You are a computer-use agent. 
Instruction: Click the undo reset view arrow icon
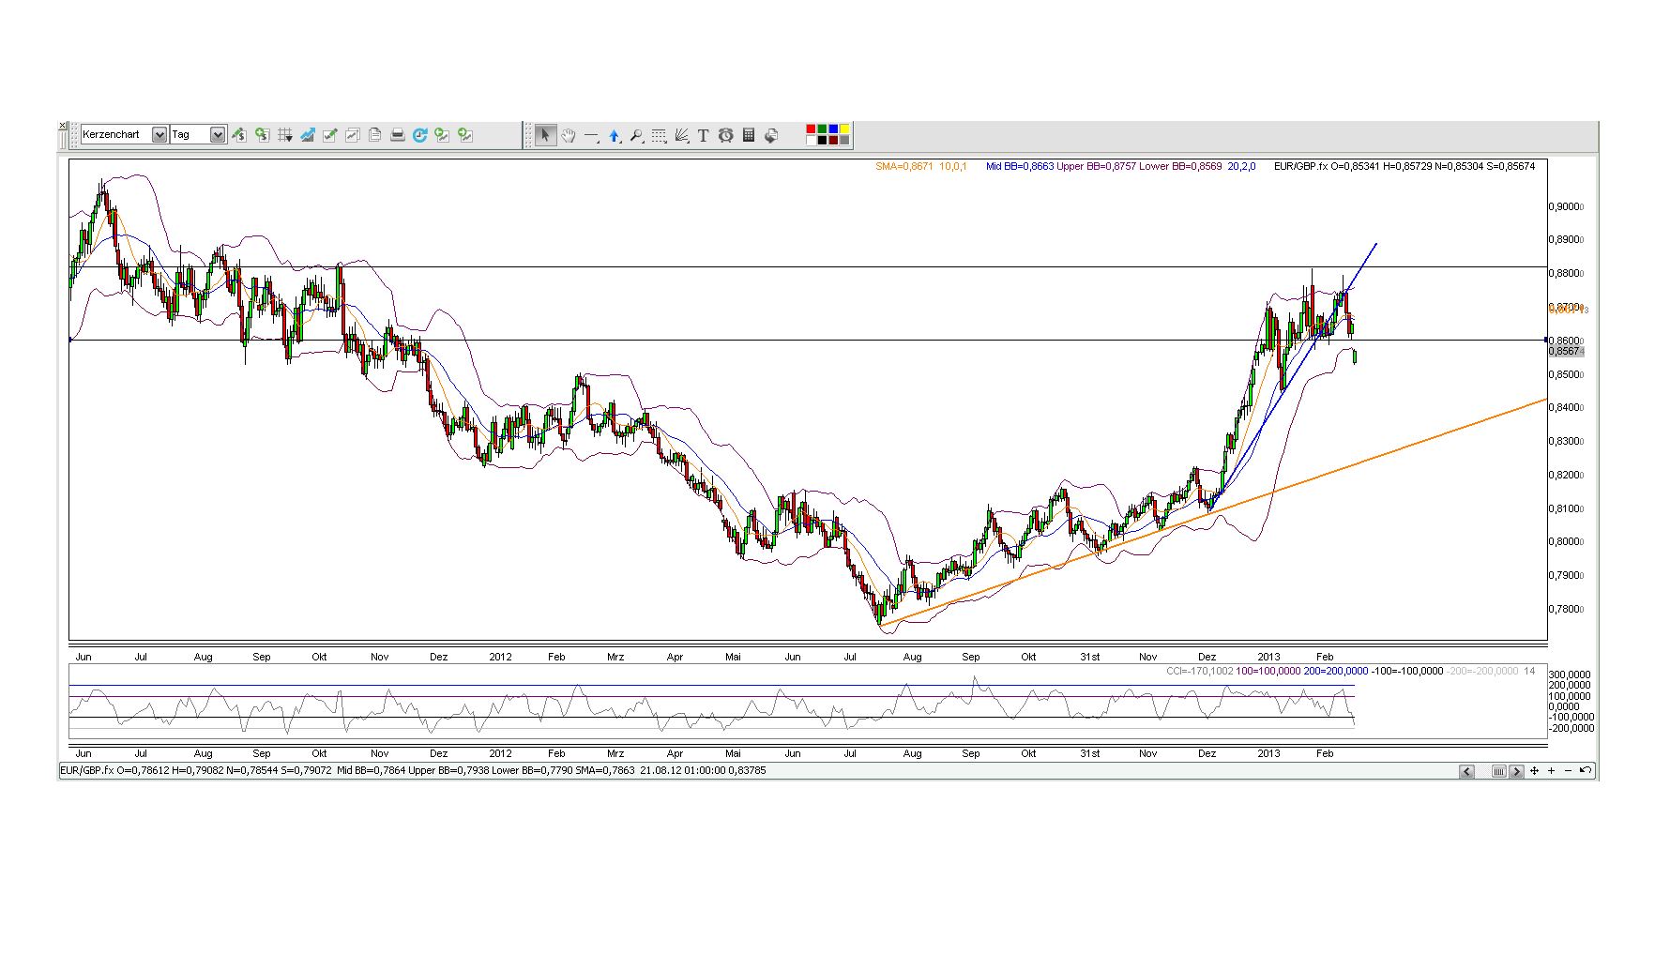point(1585,771)
